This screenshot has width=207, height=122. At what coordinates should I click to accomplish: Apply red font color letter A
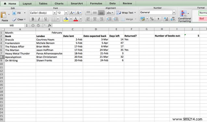pyautogui.click(x=76, y=19)
